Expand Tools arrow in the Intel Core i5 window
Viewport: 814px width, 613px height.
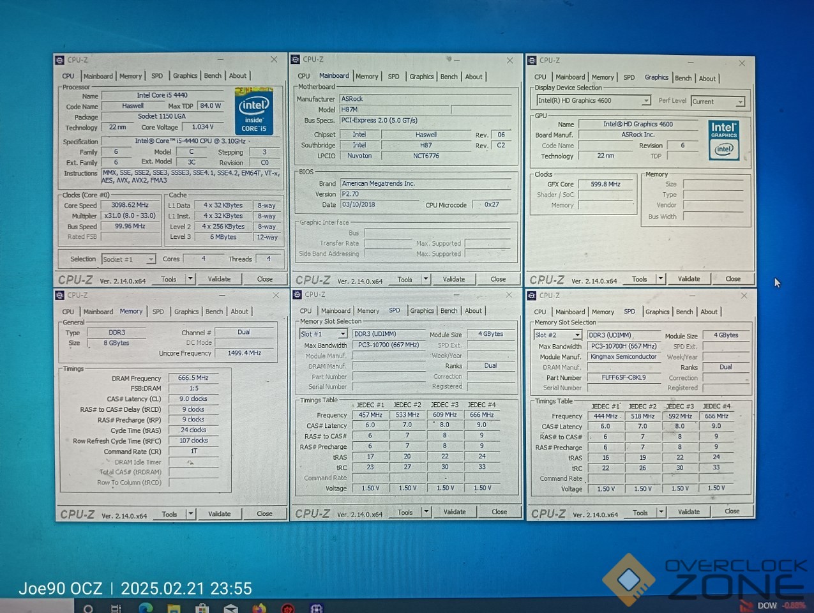190,279
